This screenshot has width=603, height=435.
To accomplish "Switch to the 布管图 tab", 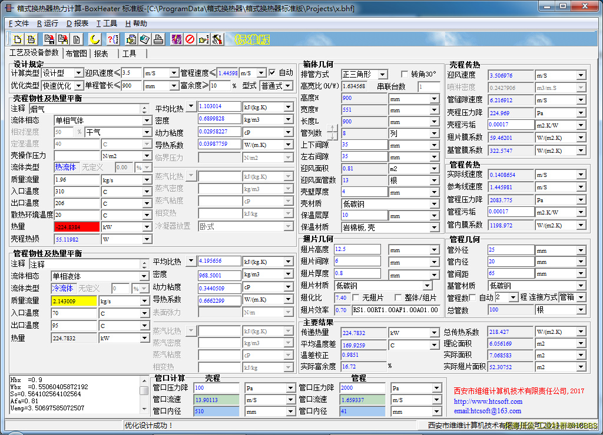I will [x=76, y=53].
